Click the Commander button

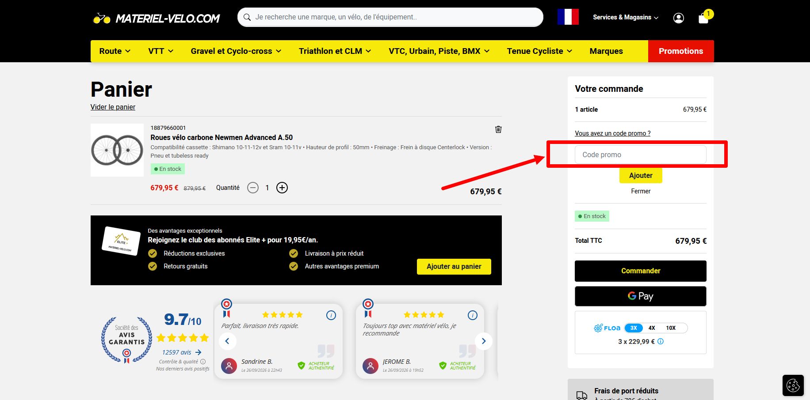coord(641,271)
